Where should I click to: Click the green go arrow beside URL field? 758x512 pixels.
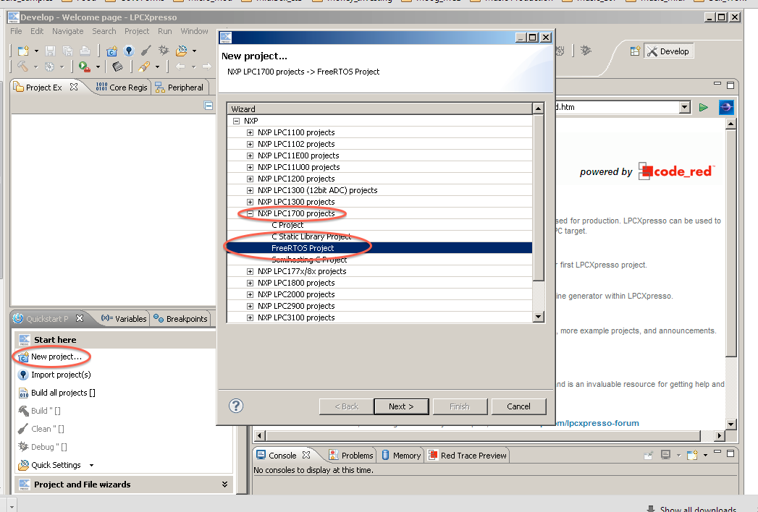703,107
